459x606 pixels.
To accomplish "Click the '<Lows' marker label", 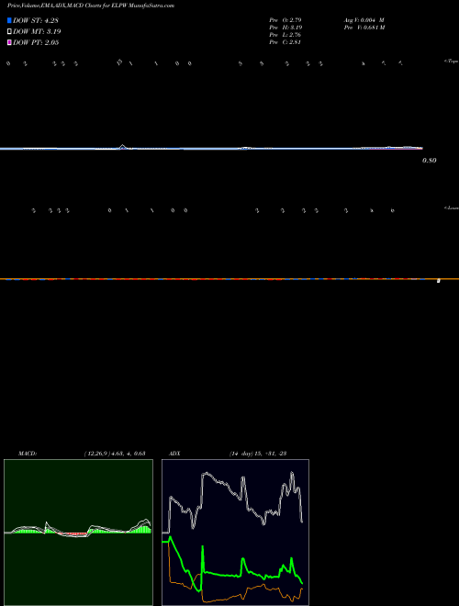I will click(452, 208).
